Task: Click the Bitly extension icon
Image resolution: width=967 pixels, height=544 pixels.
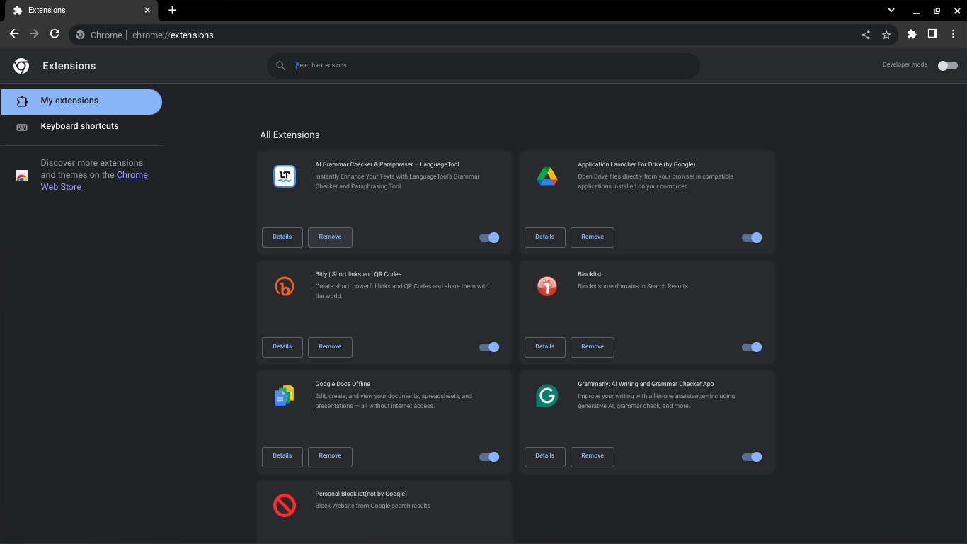Action: [285, 286]
